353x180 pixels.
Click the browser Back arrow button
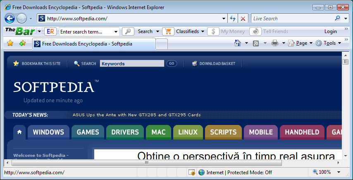(10, 19)
